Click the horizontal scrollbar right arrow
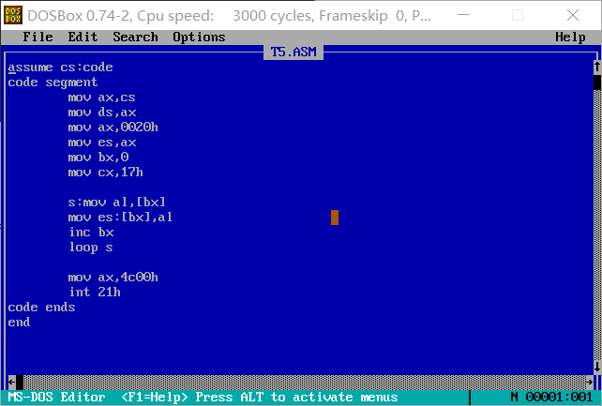602x406 pixels. point(589,383)
